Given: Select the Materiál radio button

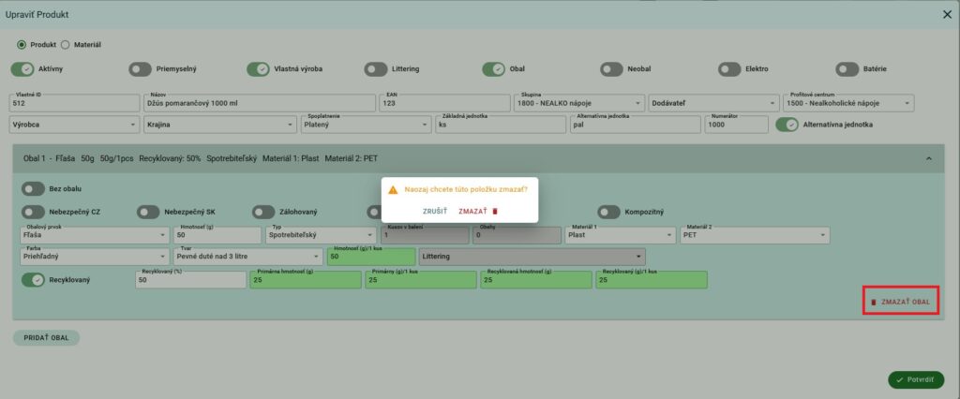Looking at the screenshot, I should click(x=66, y=44).
